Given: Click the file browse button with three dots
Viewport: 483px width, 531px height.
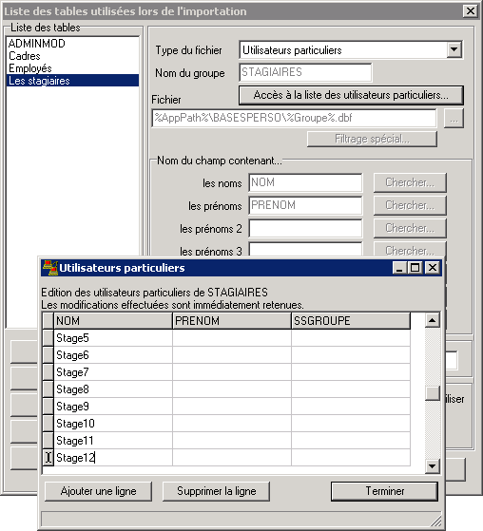Looking at the screenshot, I should 454,118.
